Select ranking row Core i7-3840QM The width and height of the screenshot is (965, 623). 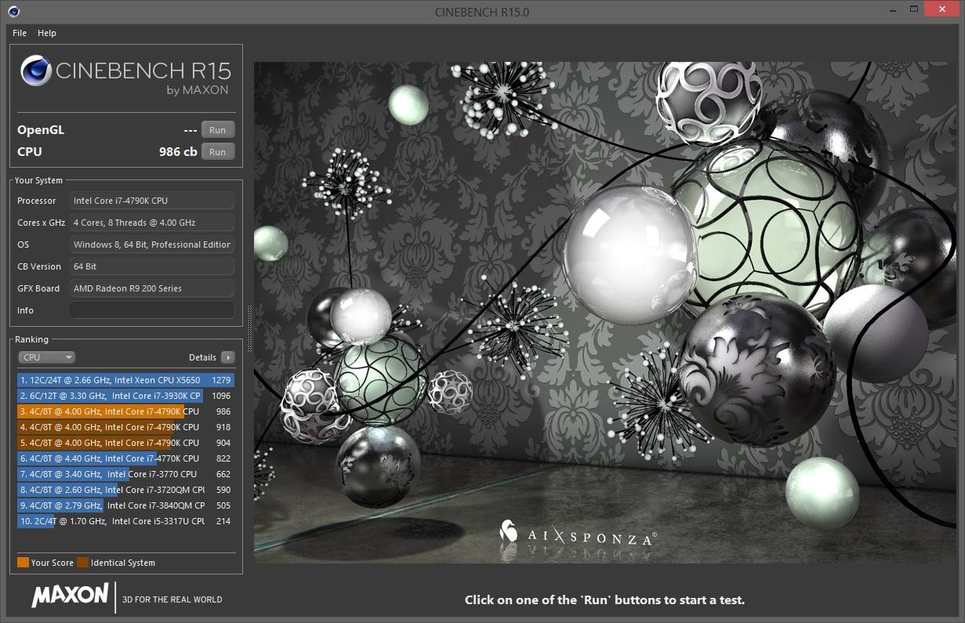click(x=126, y=505)
